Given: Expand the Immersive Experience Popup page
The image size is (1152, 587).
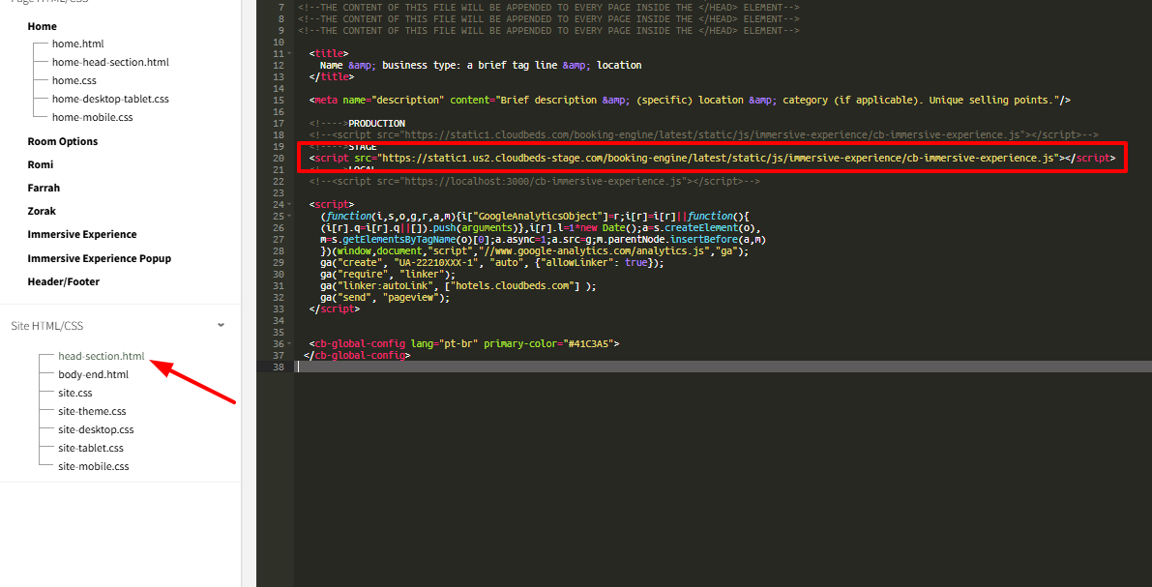Looking at the screenshot, I should [x=99, y=258].
